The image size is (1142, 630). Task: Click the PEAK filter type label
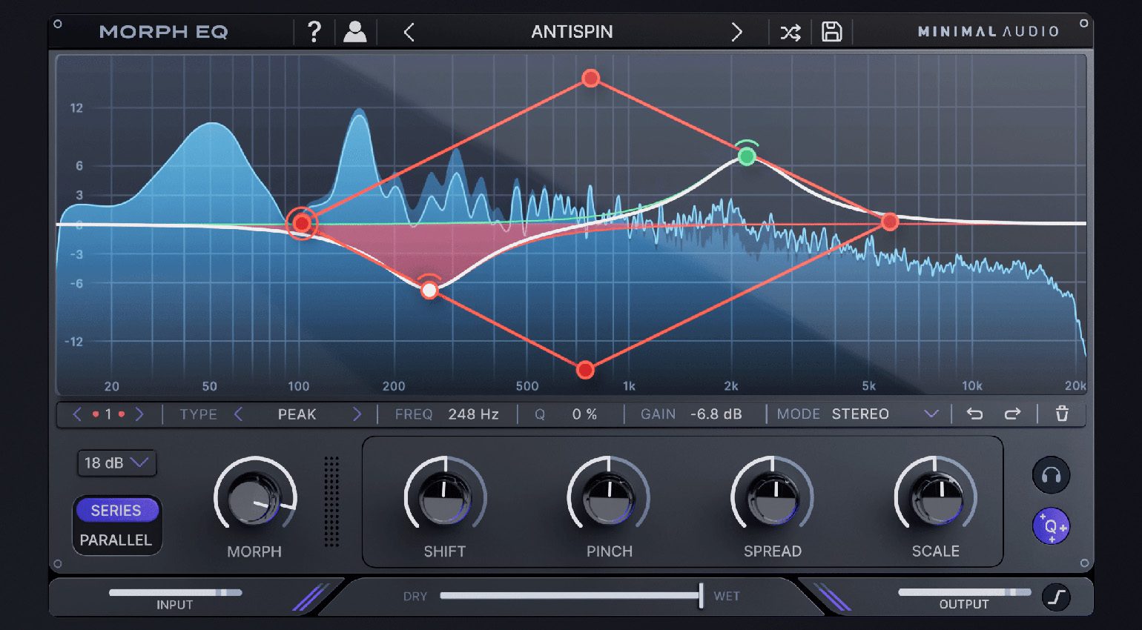tap(297, 414)
